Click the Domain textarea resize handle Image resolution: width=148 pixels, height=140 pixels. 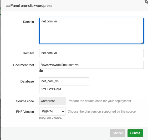coord(142,43)
